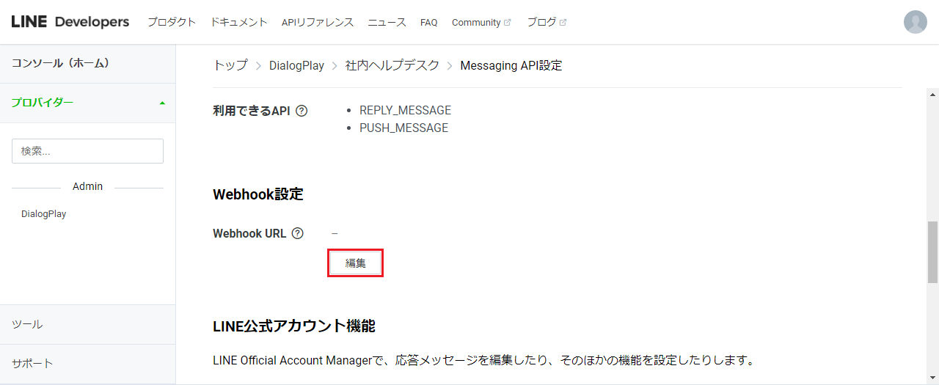
Task: Collapse the プロバイダー section arrow
Action: click(x=162, y=103)
